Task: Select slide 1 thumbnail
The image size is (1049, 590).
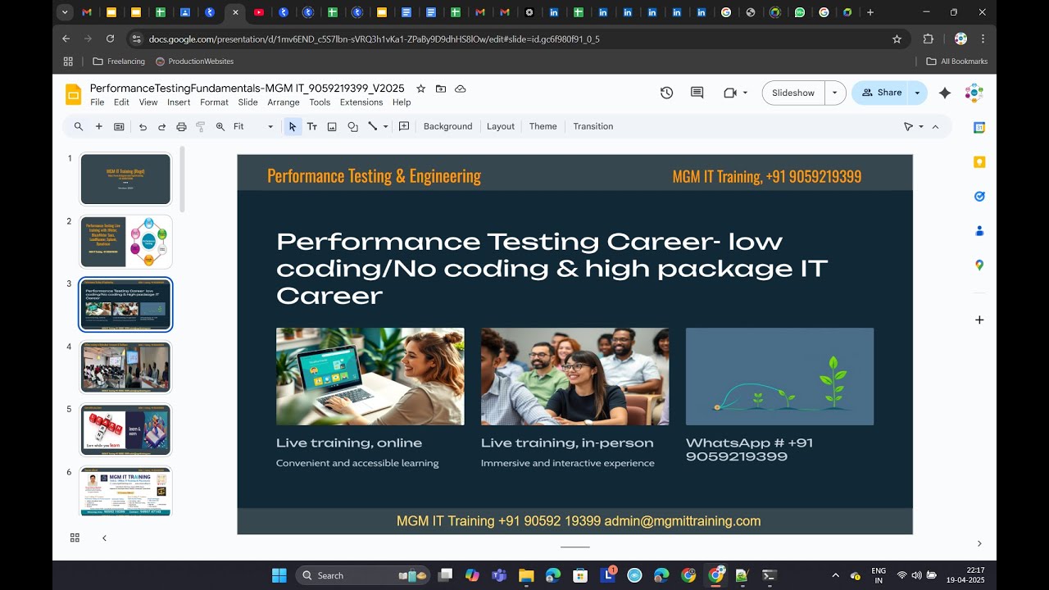Action: tap(125, 179)
